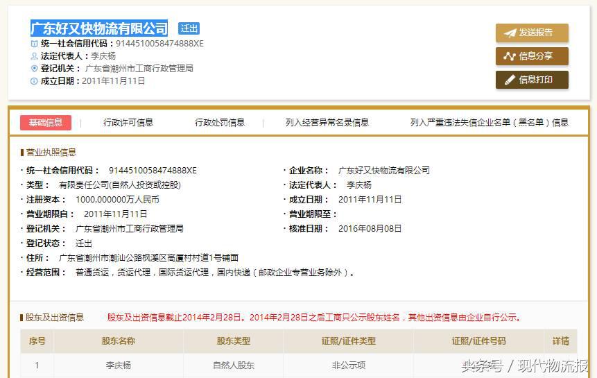
Task: Click the share graph icon on 信息分享
Action: (x=510, y=56)
